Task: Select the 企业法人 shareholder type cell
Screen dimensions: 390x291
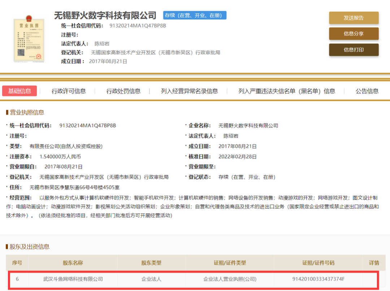Action: pyautogui.click(x=151, y=279)
